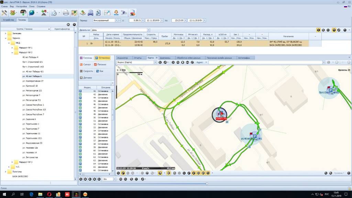The image size is (352, 198).
Task: Click the globe toolbar icon
Action: [x=32, y=13]
